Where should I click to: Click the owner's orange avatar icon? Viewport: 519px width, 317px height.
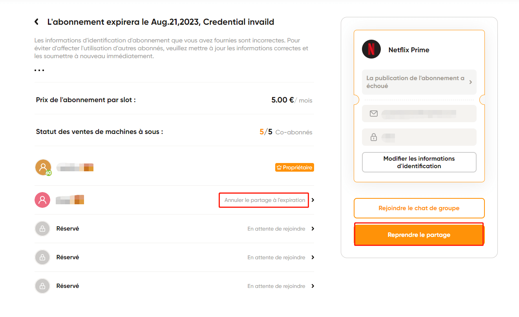(x=43, y=167)
